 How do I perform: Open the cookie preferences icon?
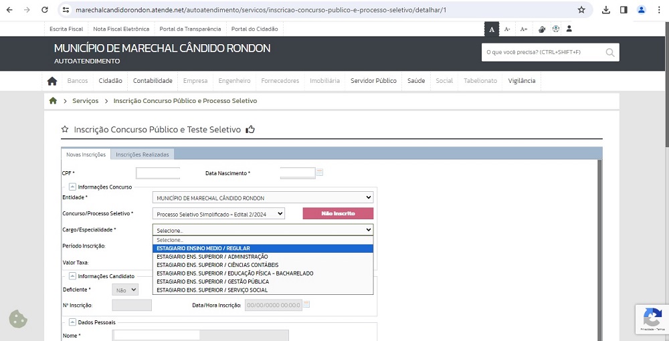(18, 319)
